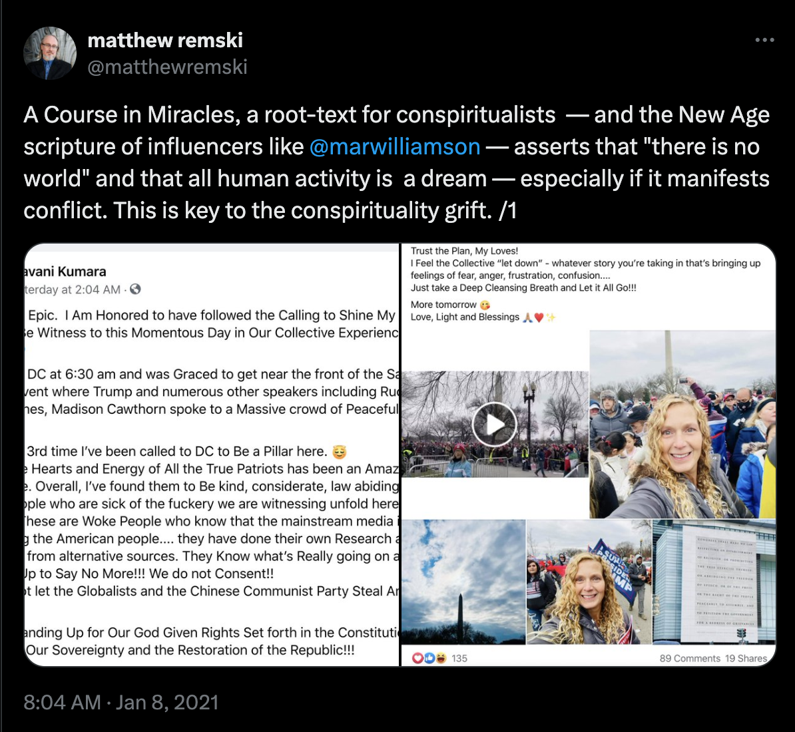The height and width of the screenshot is (732, 795).
Task: Click the like thumbs-up reaction icon
Action: point(429,658)
